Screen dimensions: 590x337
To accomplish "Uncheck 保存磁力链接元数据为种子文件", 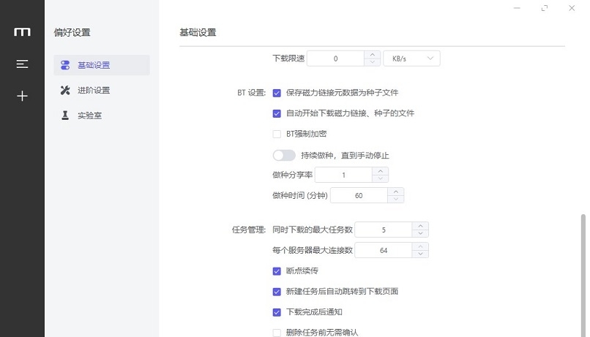I will click(x=277, y=93).
